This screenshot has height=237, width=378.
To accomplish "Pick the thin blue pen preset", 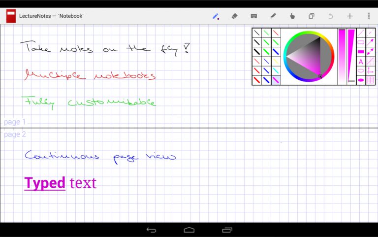I will (x=266, y=61).
